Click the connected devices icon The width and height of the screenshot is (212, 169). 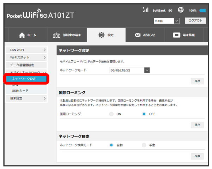click(x=57, y=35)
